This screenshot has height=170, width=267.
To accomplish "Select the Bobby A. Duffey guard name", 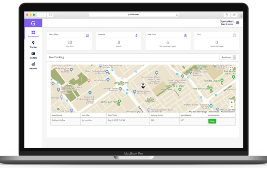I will tap(58, 120).
